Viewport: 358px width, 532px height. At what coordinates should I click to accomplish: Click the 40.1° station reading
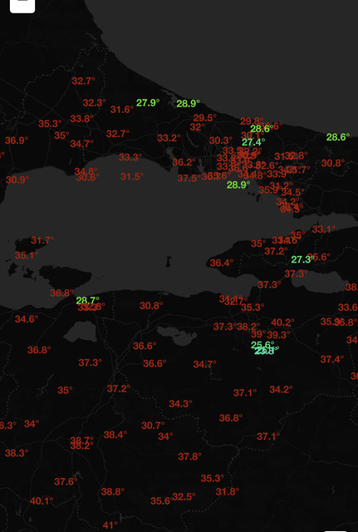tap(42, 501)
